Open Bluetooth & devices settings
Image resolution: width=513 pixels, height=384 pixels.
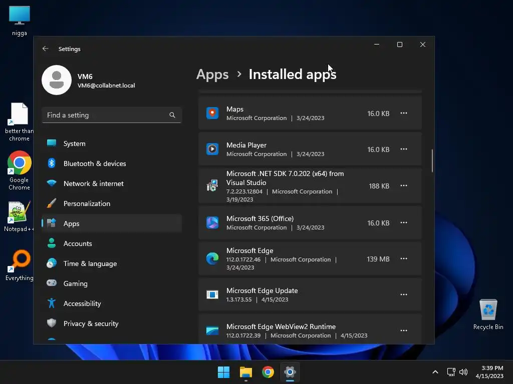112,163
